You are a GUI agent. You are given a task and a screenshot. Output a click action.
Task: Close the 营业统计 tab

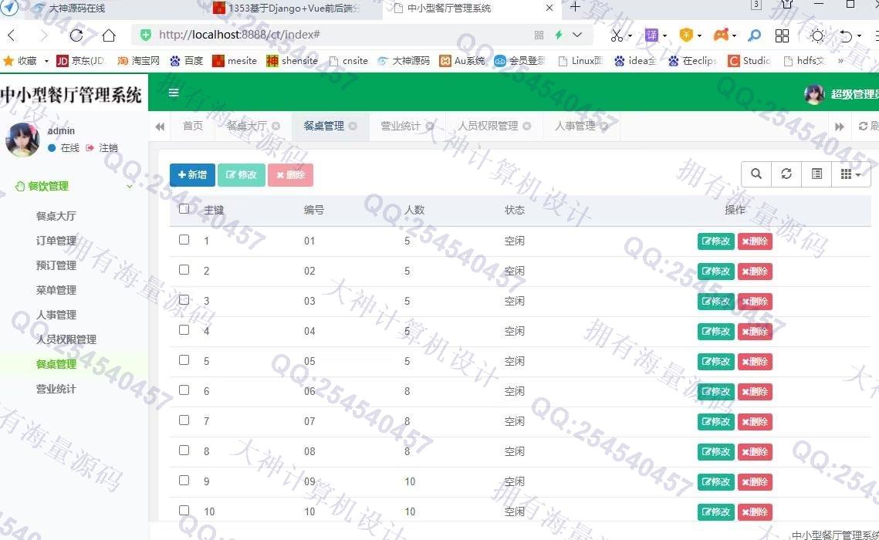[x=430, y=126]
